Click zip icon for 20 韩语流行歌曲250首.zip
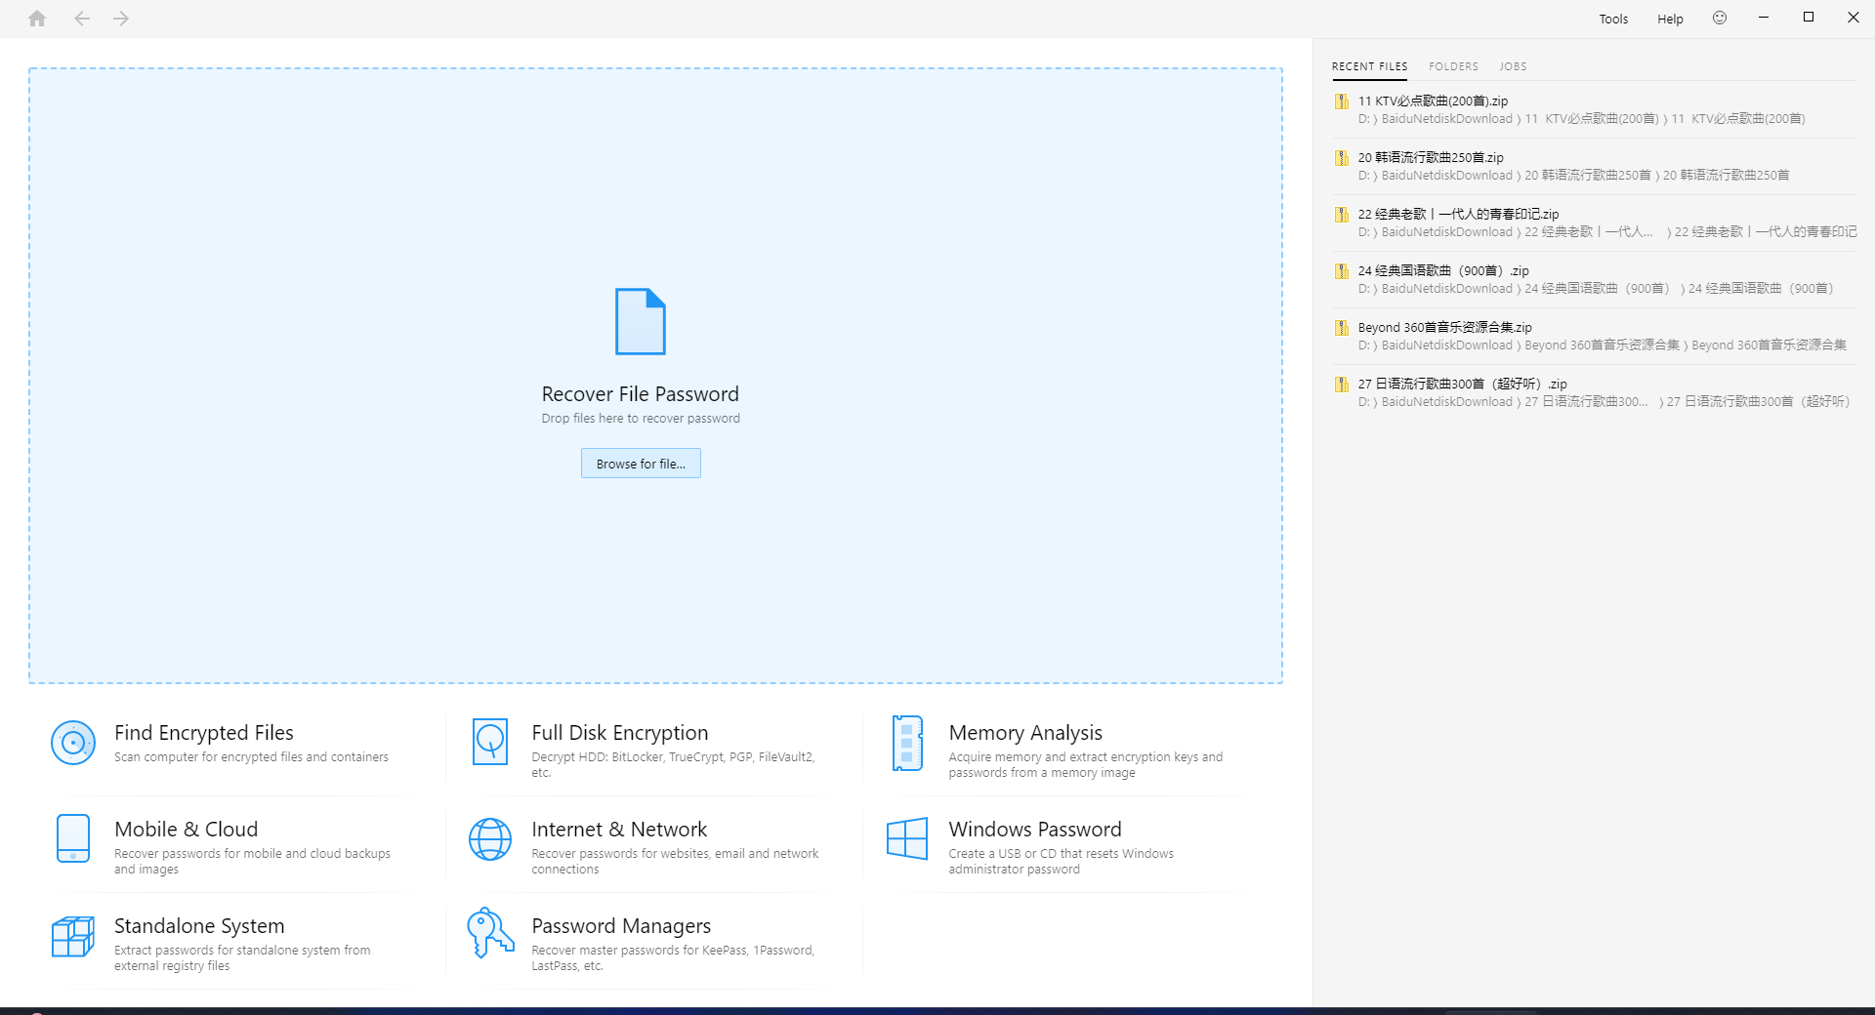Screen dimensions: 1875x1015 (x=1342, y=158)
